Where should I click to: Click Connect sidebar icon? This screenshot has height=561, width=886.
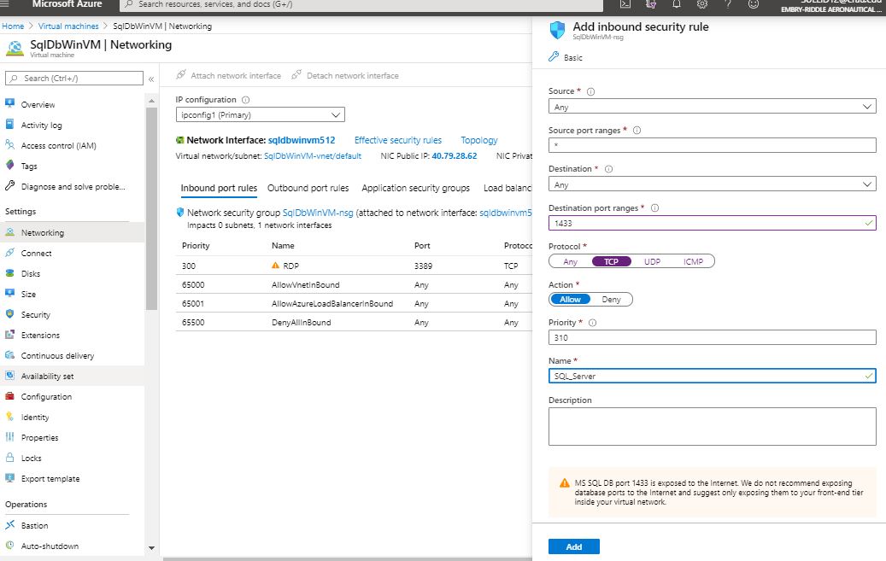pos(9,253)
